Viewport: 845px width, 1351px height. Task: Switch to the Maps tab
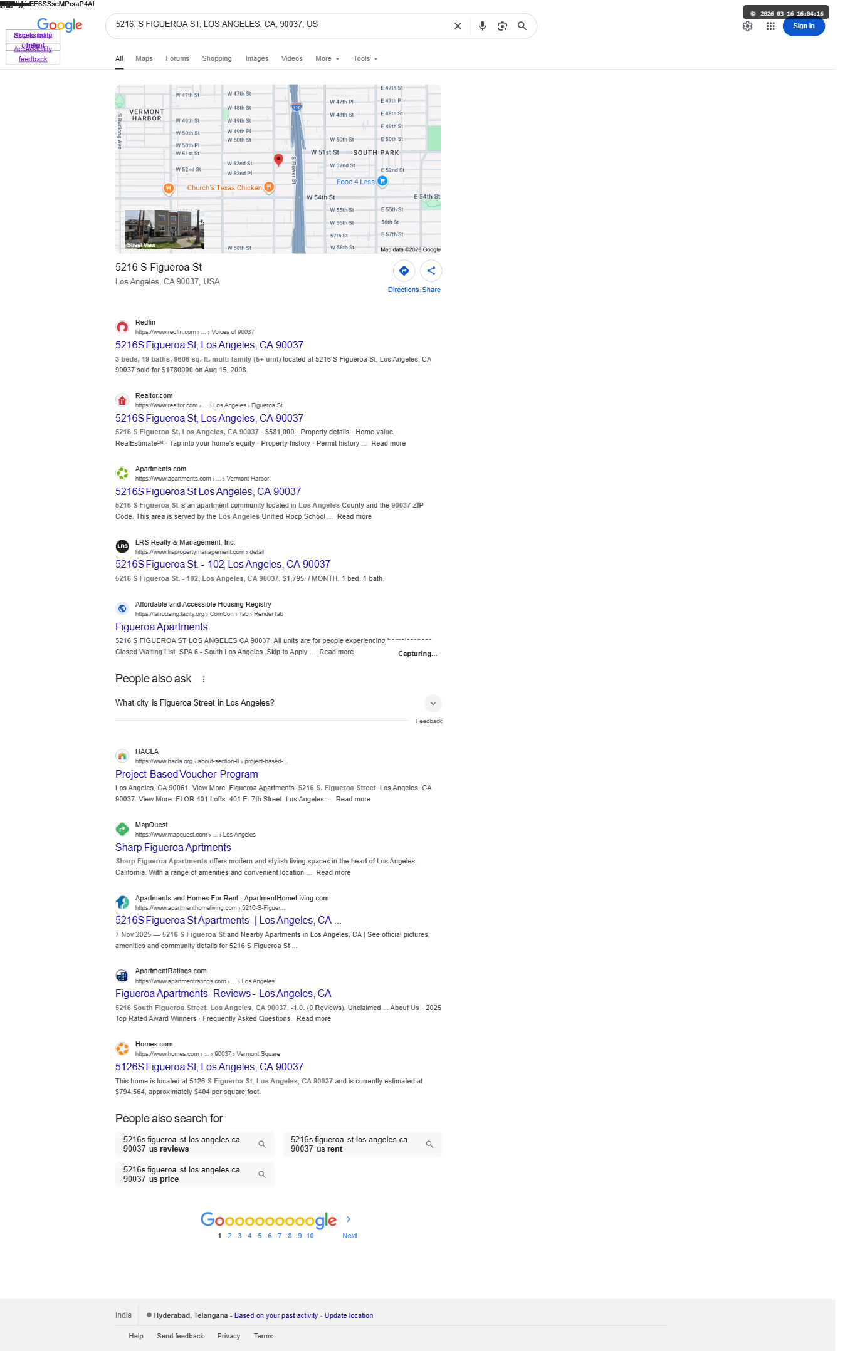pyautogui.click(x=144, y=59)
